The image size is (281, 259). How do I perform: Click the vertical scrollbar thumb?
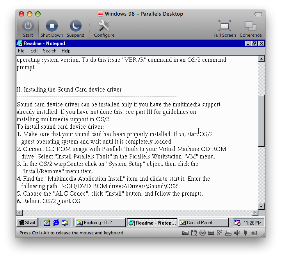point(261,121)
